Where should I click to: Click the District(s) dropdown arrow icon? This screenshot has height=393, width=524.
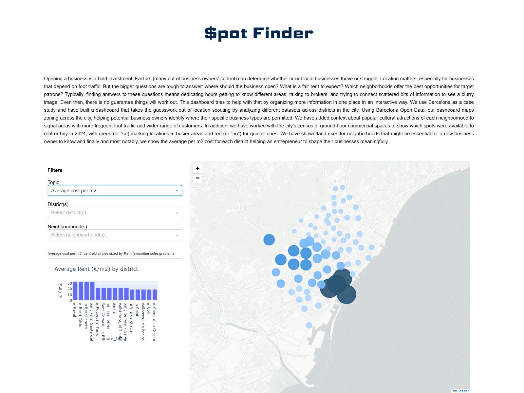pyautogui.click(x=177, y=213)
